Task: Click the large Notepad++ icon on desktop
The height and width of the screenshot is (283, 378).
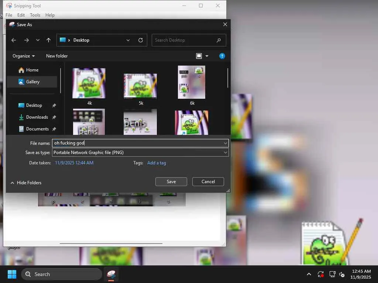Action: [331, 242]
